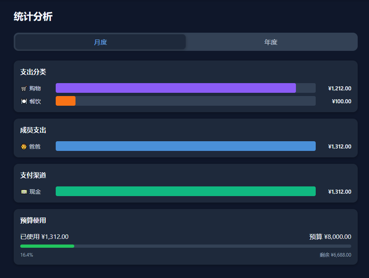Click the 预算 ¥8,000.00 label

(330, 237)
